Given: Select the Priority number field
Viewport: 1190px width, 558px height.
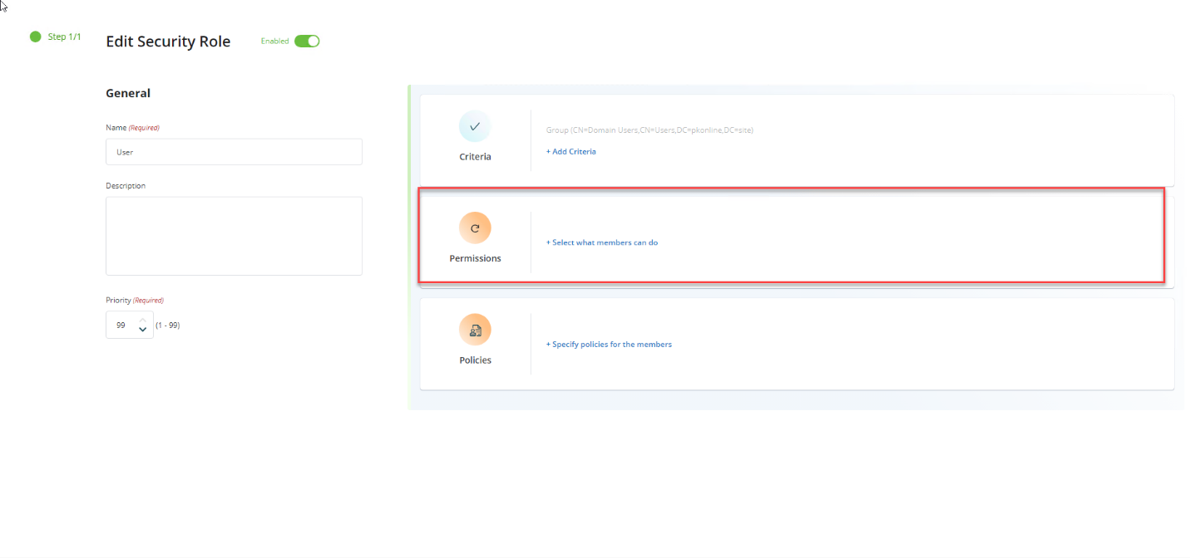Looking at the screenshot, I should (123, 325).
